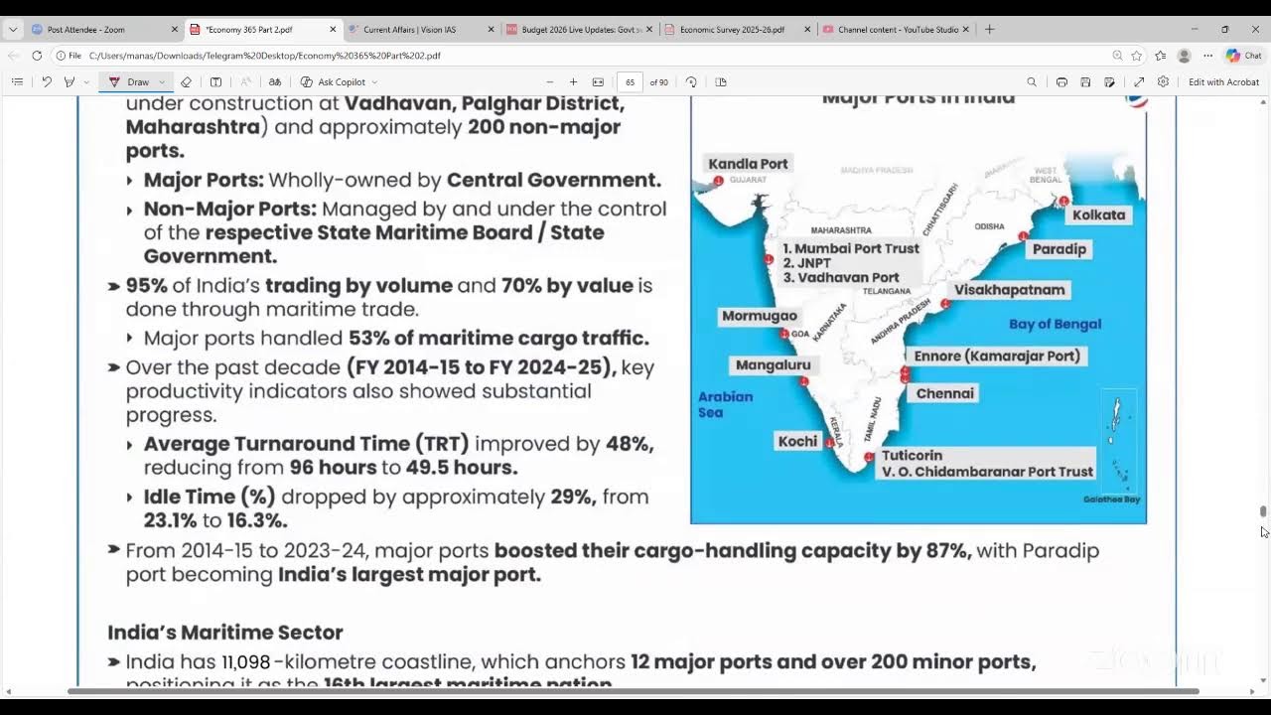Image resolution: width=1271 pixels, height=715 pixels.
Task: Go back to the previous page
Action: coord(13,56)
